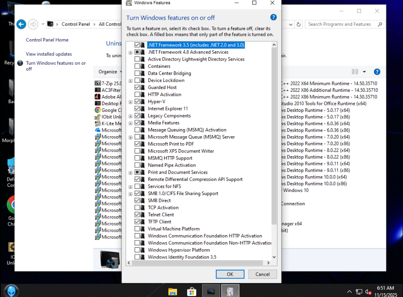Viewport: 403px width, 297px height.
Task: Uncheck the Telnet Client checkbox
Action: [137, 215]
